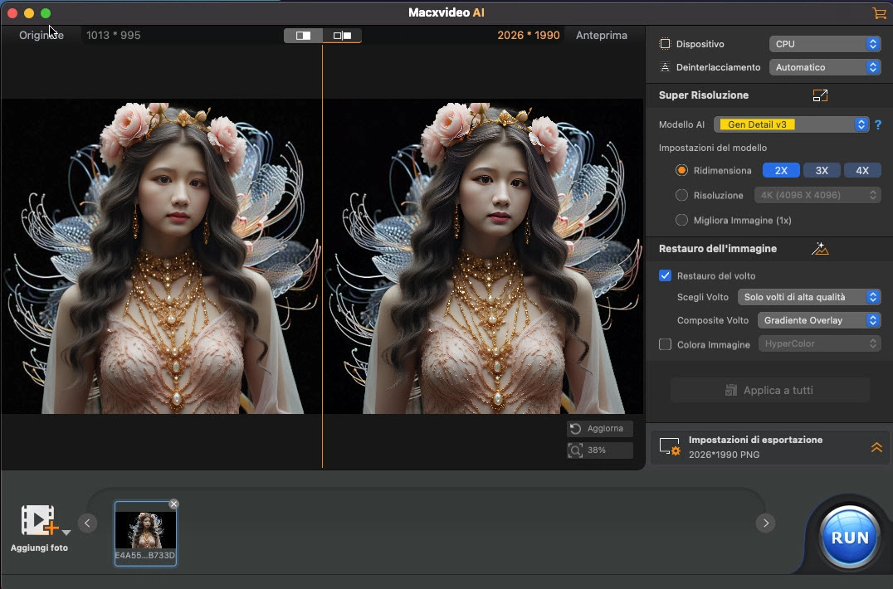Screen dimensions: 893x589
Task: Select the Risoluzione radio button
Action: pyautogui.click(x=682, y=195)
